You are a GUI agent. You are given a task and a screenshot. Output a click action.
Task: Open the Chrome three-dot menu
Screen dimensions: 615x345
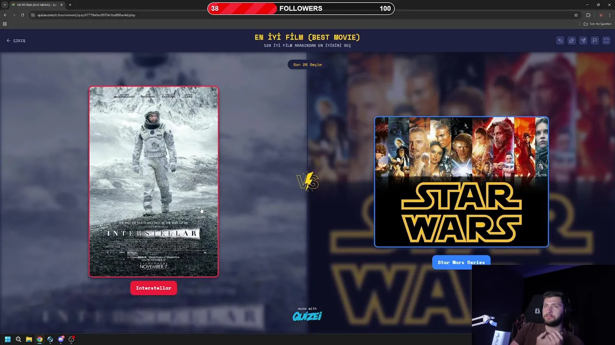(x=609, y=15)
